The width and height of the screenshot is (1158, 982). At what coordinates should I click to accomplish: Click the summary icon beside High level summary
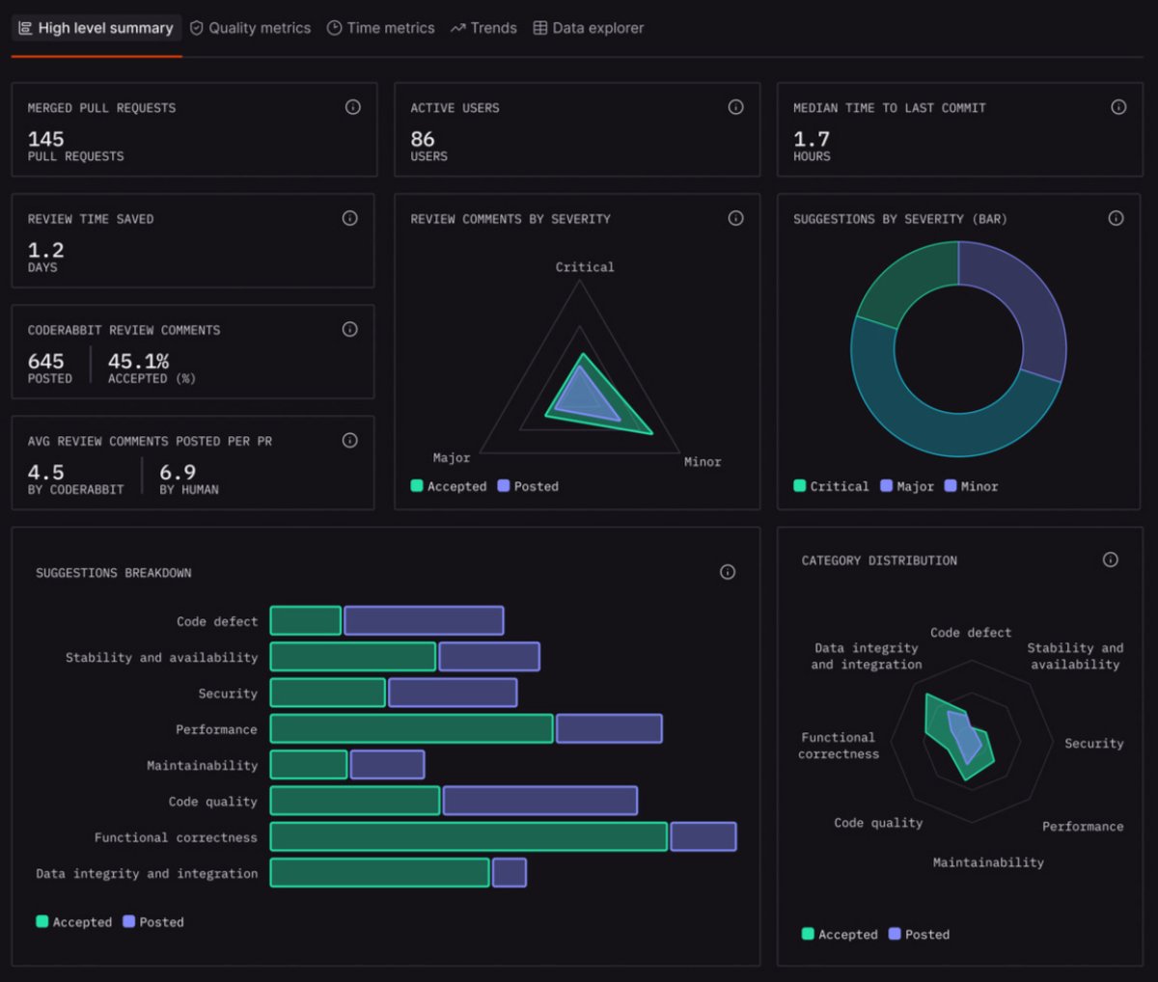point(26,28)
